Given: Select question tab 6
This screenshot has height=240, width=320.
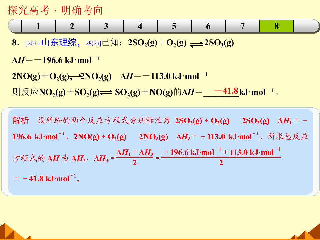Looking at the screenshot, I should coord(208,26).
